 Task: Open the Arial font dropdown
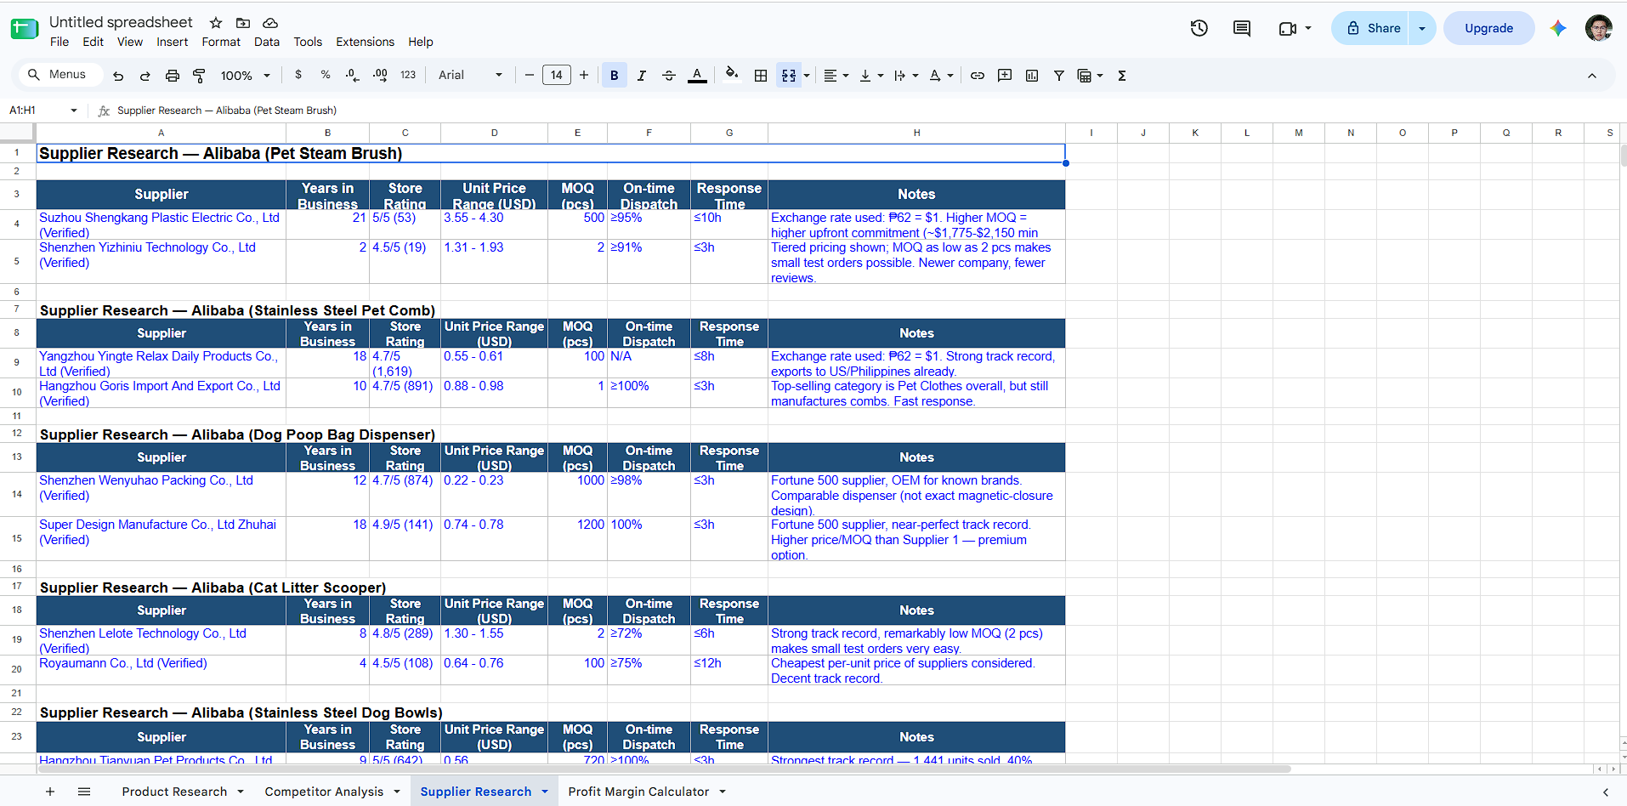470,76
